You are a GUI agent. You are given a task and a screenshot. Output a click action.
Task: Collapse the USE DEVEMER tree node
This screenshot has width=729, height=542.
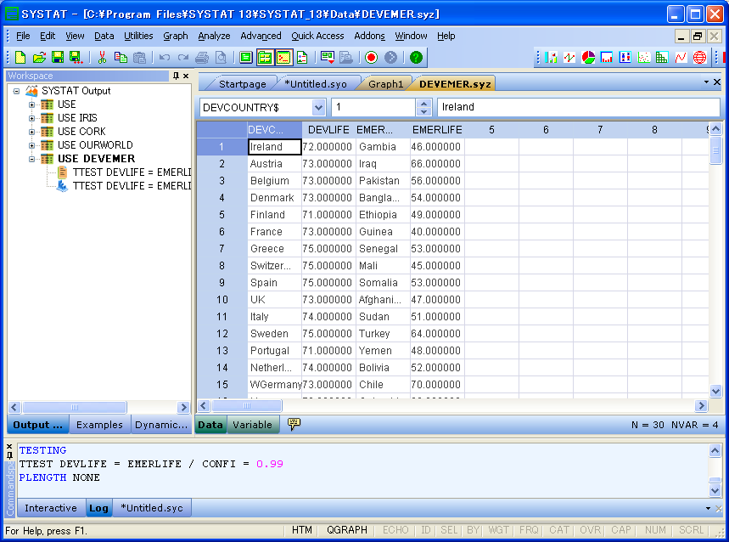pyautogui.click(x=31, y=159)
